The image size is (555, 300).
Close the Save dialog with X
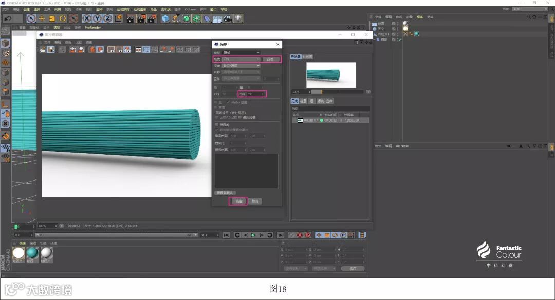pos(278,44)
